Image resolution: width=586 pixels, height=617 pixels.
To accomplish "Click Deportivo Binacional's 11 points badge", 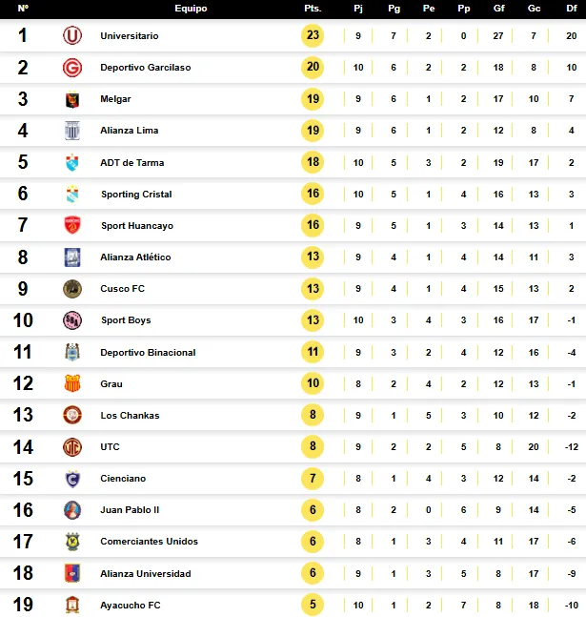I will coord(313,352).
